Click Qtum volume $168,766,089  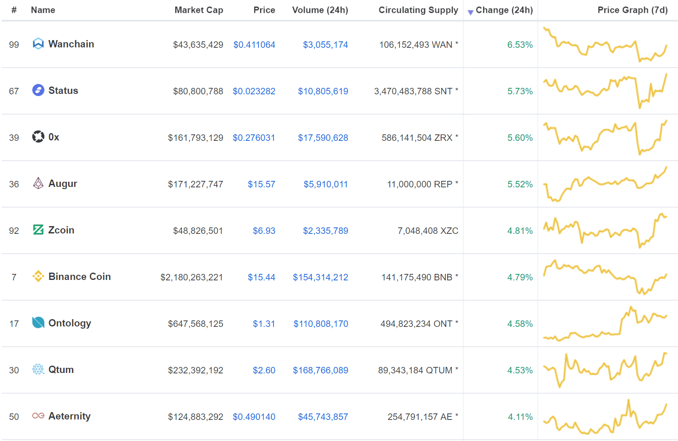click(320, 370)
